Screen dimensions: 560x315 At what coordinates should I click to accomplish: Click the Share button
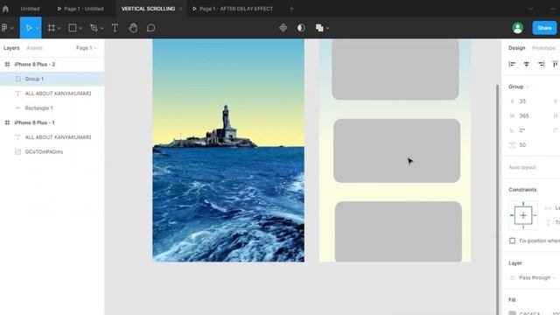pos(544,28)
